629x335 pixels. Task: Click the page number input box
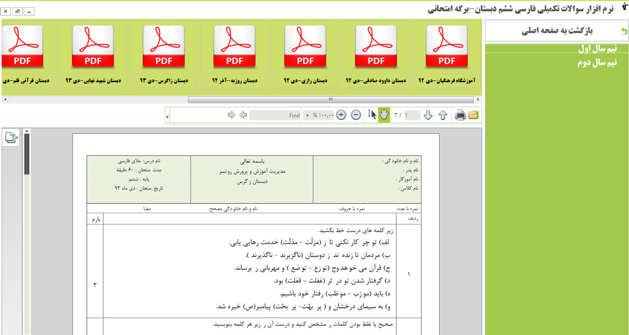pos(412,115)
